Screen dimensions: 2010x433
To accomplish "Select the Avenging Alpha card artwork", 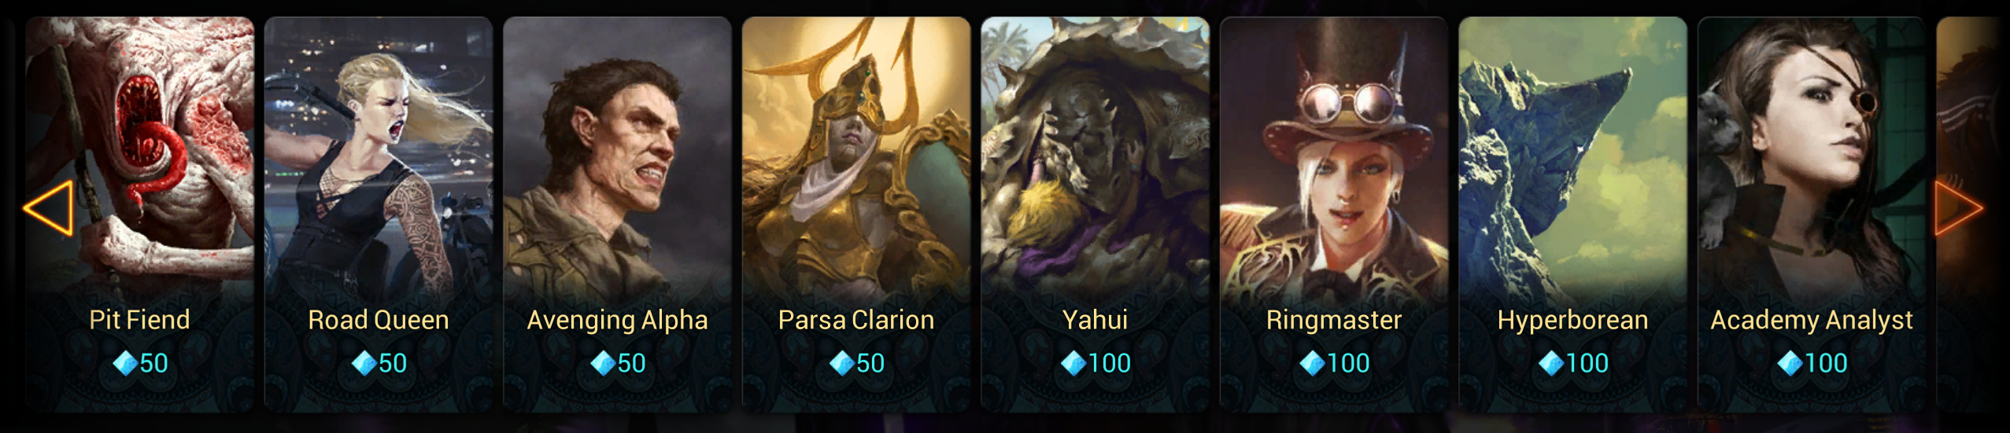I will point(618,157).
